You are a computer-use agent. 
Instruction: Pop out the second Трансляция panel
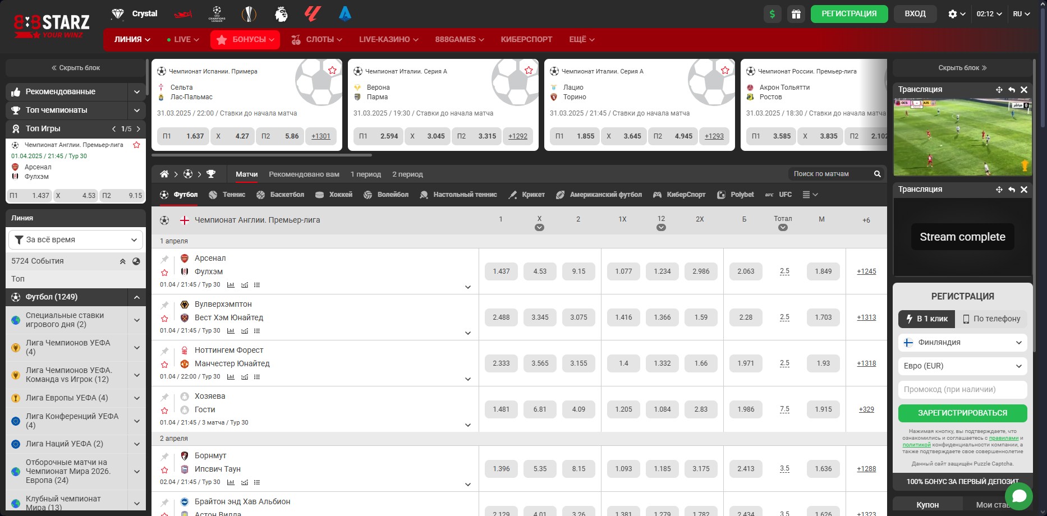[x=1012, y=190]
